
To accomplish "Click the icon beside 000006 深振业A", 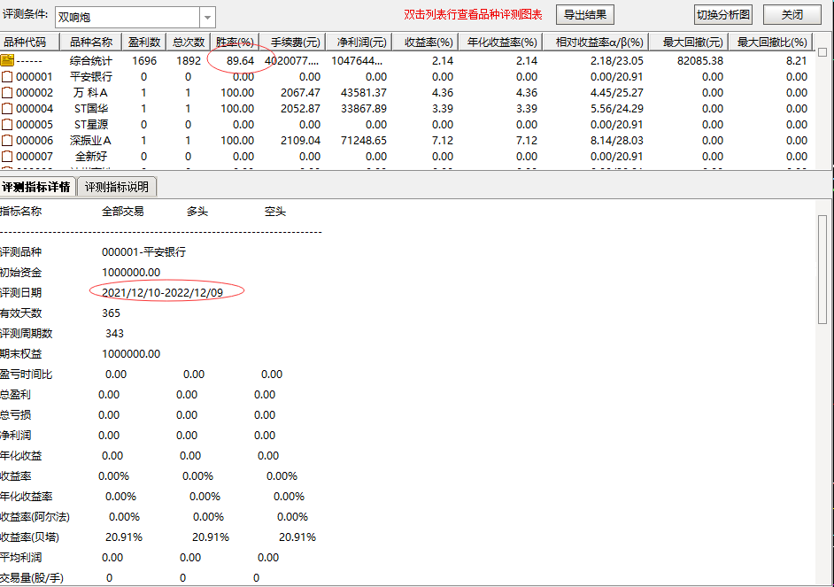I will click(7, 141).
